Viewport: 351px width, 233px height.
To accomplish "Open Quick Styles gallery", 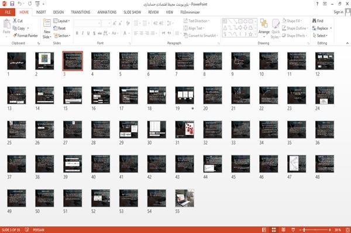I will (x=276, y=29).
